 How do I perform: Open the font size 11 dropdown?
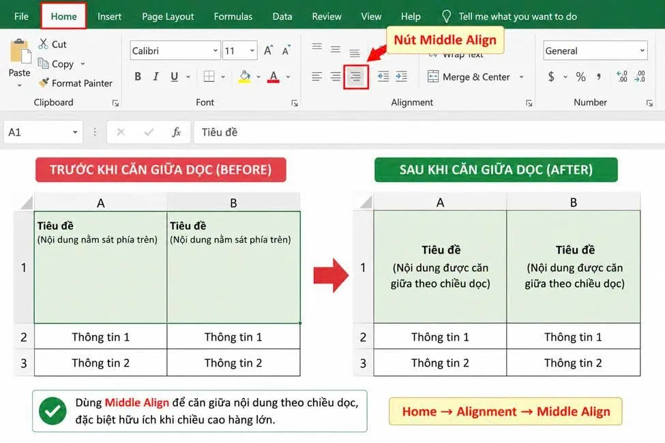click(x=252, y=51)
